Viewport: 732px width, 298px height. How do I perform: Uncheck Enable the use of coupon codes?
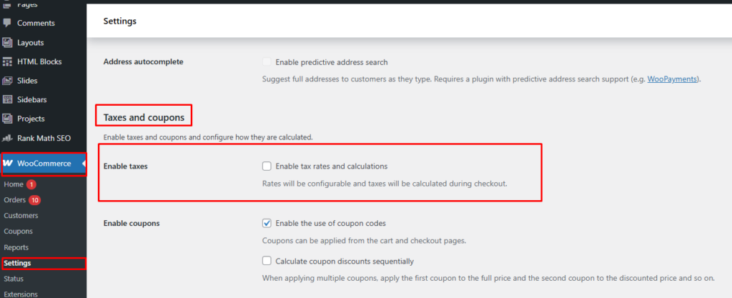tap(267, 224)
